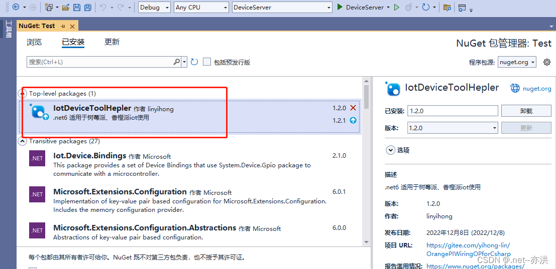Viewport: 556px width, 269px height.
Task: Open the report abuse nuget.org packages link
Action: point(475,266)
